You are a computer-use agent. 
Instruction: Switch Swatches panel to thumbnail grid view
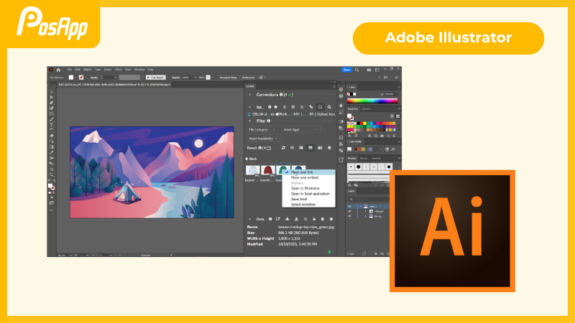pyautogui.click(x=397, y=116)
